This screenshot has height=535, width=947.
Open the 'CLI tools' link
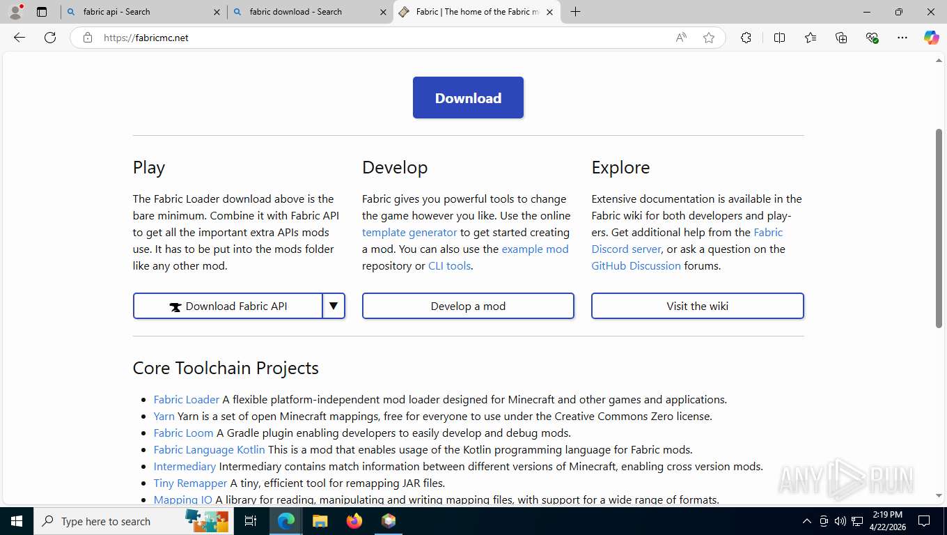(x=449, y=266)
